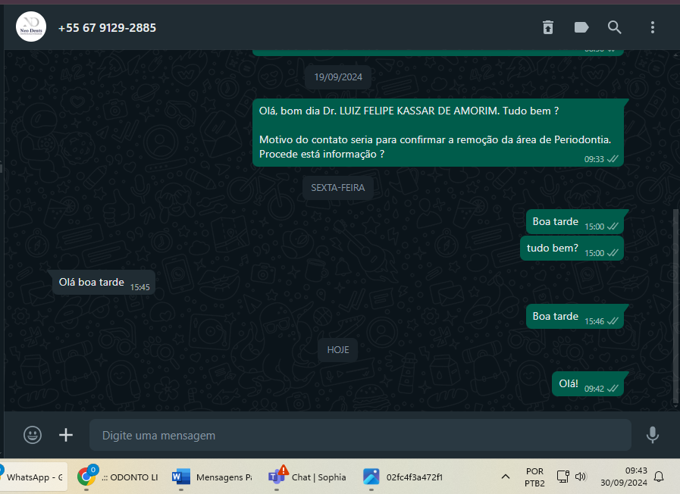Click the label tag icon in header
680x494 pixels.
581,27
